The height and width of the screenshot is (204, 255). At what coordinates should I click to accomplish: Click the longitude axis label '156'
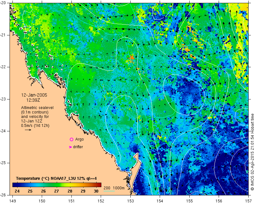[219, 201]
